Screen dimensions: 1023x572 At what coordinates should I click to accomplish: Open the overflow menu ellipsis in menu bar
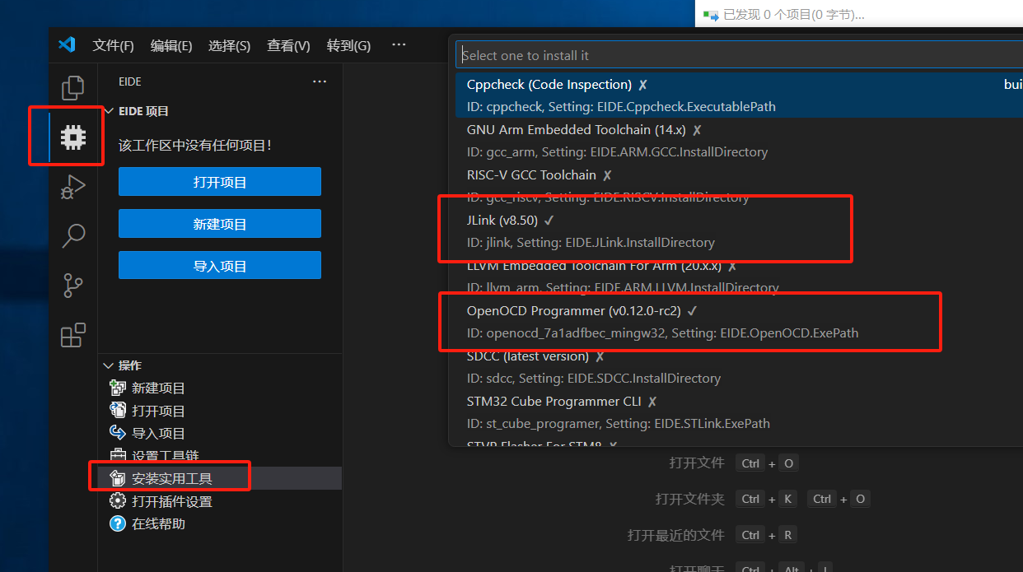pyautogui.click(x=399, y=45)
